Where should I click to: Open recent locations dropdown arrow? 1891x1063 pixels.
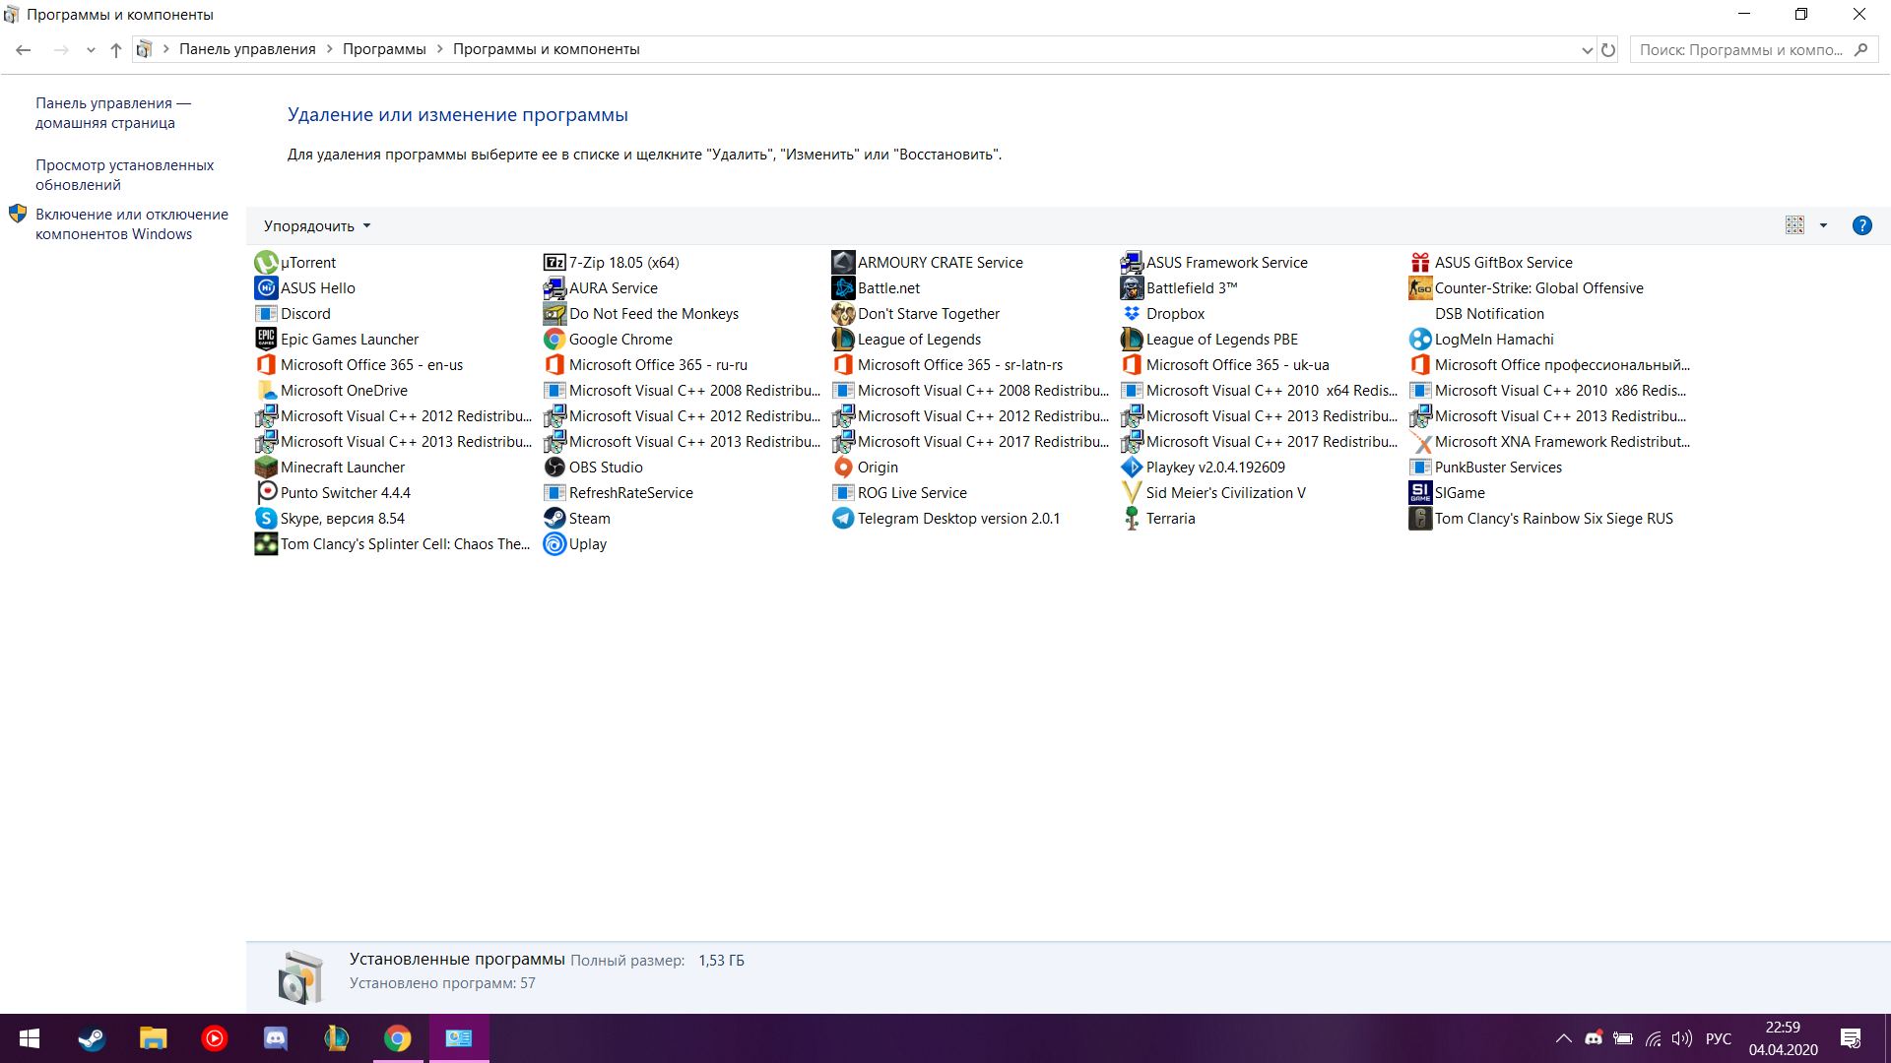point(91,50)
